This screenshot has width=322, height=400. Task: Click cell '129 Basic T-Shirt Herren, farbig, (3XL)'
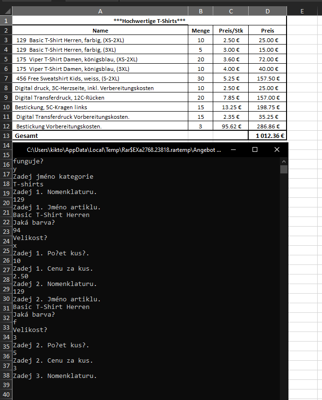click(x=100, y=49)
